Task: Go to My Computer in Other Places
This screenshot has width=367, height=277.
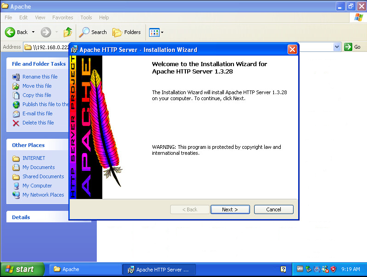Action: tap(37, 186)
